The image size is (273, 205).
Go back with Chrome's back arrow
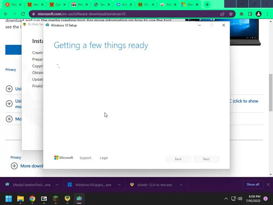pos(6,14)
